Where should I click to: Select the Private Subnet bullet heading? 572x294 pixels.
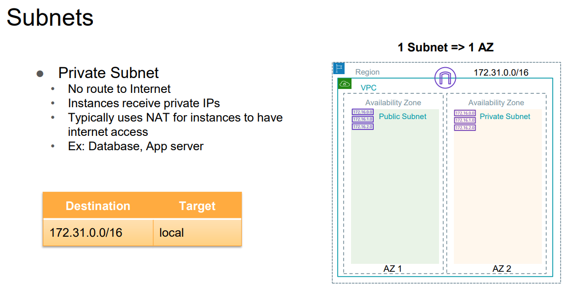(x=108, y=73)
